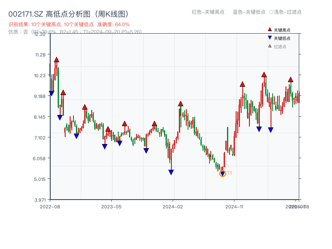332x249 pixels.
Task: Click the orange T1 circle marker
Action: (x=222, y=174)
